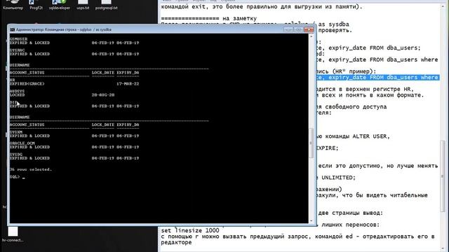This screenshot has width=449, height=252.
Task: Click 'проверять.' text in Notepad
Action: (x=335, y=30)
